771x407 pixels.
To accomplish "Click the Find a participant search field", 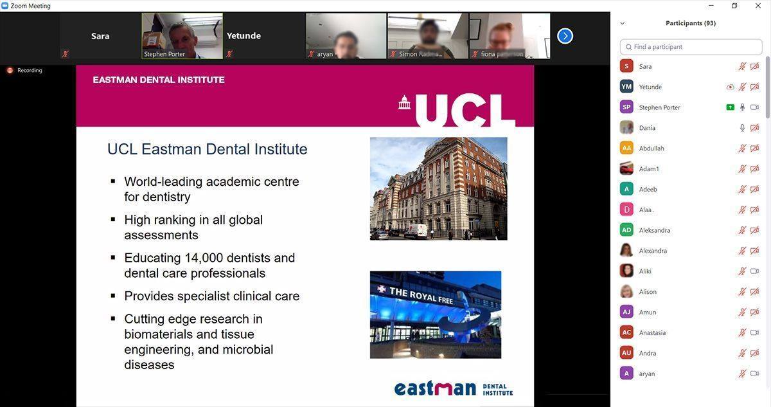I will 691,47.
